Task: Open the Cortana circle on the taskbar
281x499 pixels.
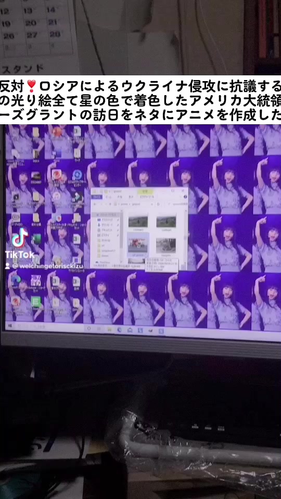Action: (x=89, y=328)
